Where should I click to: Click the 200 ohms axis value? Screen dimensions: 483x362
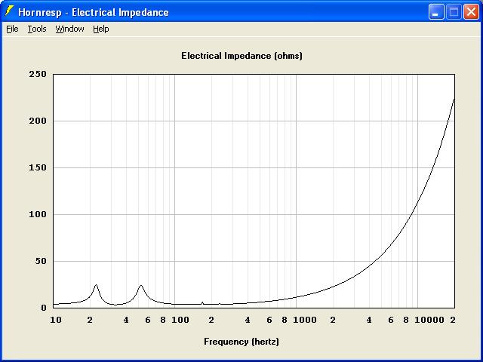pyautogui.click(x=38, y=121)
